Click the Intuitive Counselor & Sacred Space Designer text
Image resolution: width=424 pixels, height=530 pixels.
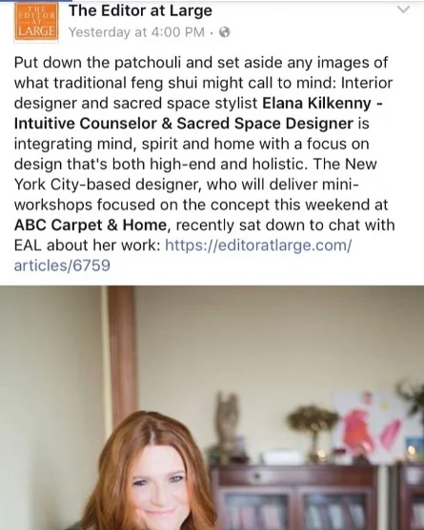click(x=183, y=124)
